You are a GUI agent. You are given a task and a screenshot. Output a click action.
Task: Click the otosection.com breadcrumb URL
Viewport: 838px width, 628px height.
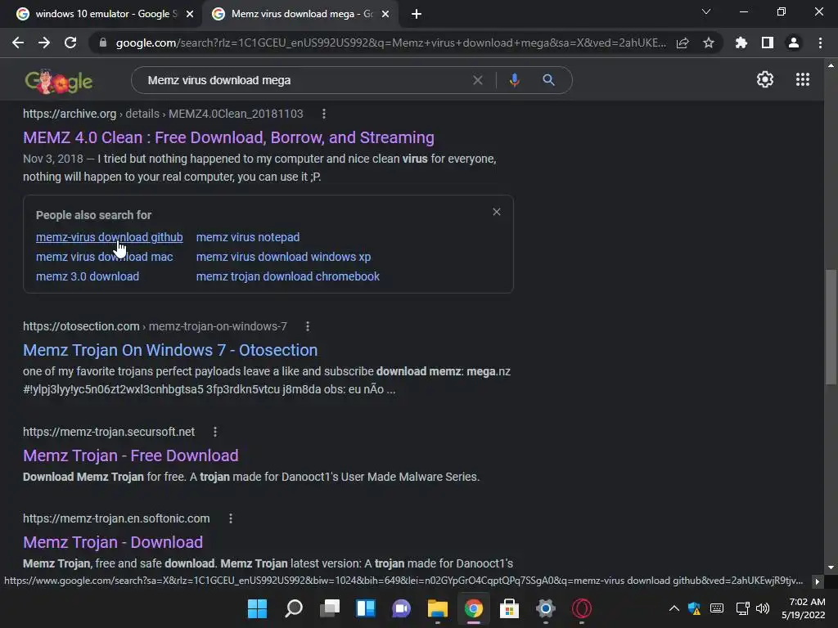(x=155, y=326)
